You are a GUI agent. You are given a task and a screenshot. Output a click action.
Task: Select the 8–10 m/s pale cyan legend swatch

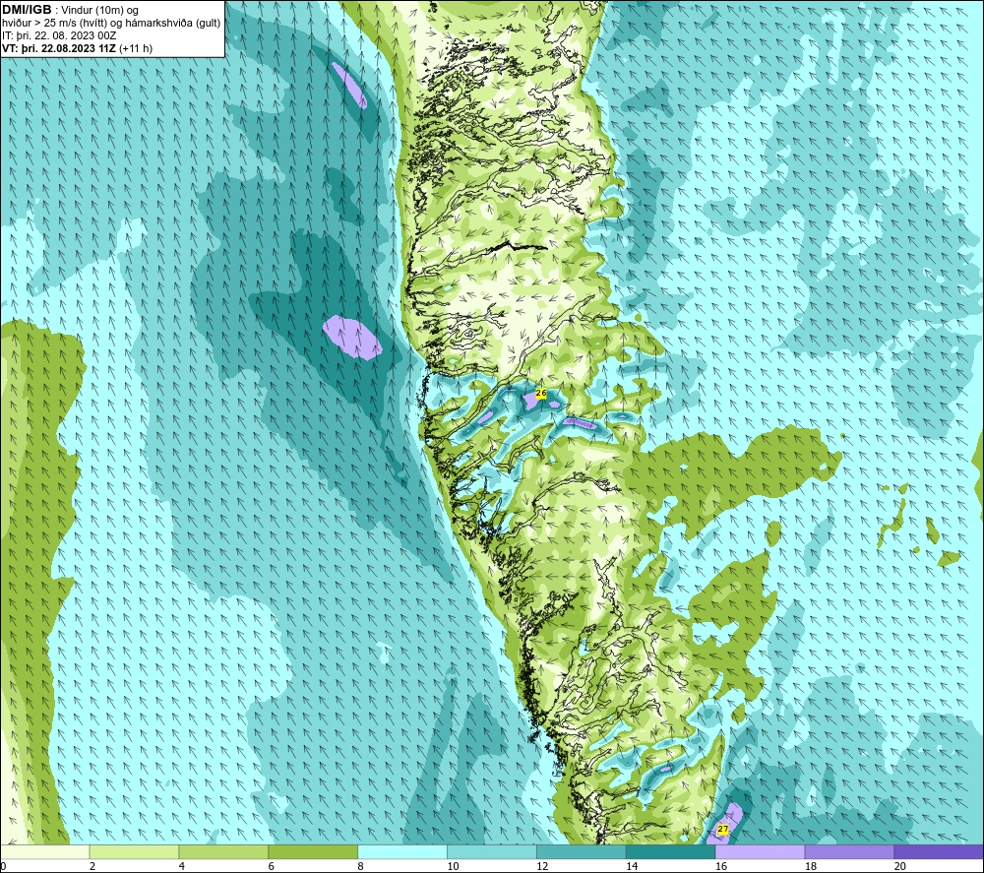402,851
